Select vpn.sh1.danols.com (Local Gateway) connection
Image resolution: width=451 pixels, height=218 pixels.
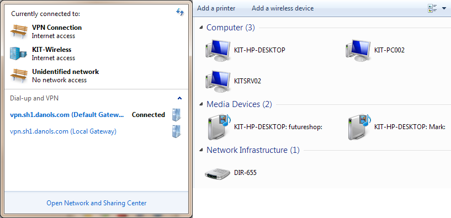(x=63, y=131)
